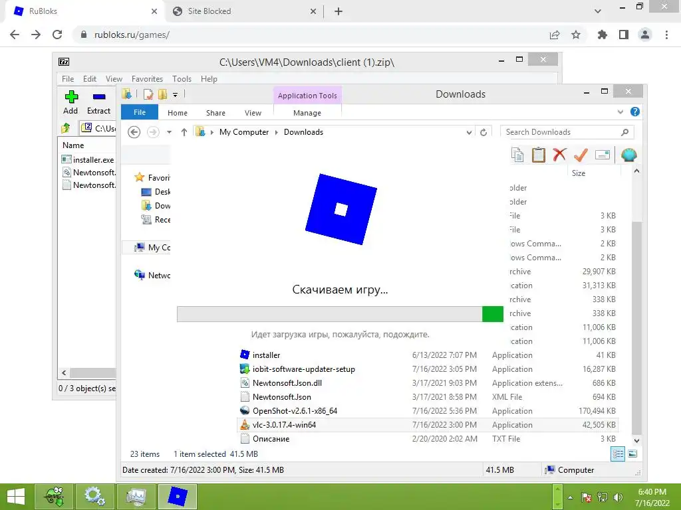
Task: Open the Home ribbon tab
Action: click(x=177, y=113)
